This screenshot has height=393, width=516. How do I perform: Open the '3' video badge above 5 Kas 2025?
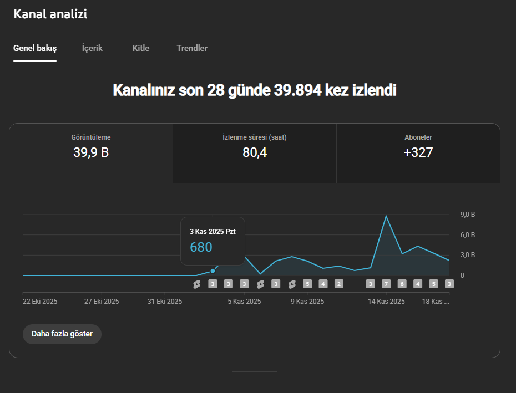click(244, 284)
